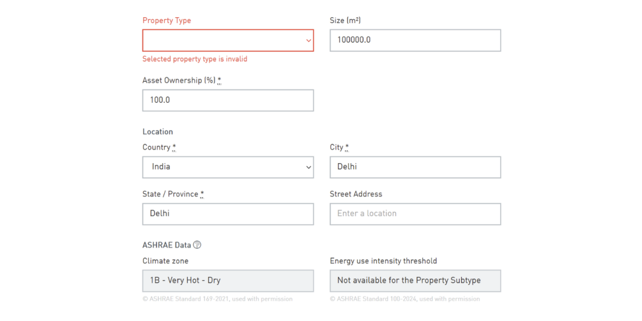Viewport: 642px width, 321px height.
Task: Click the Climate zone read-only field
Action: (228, 280)
